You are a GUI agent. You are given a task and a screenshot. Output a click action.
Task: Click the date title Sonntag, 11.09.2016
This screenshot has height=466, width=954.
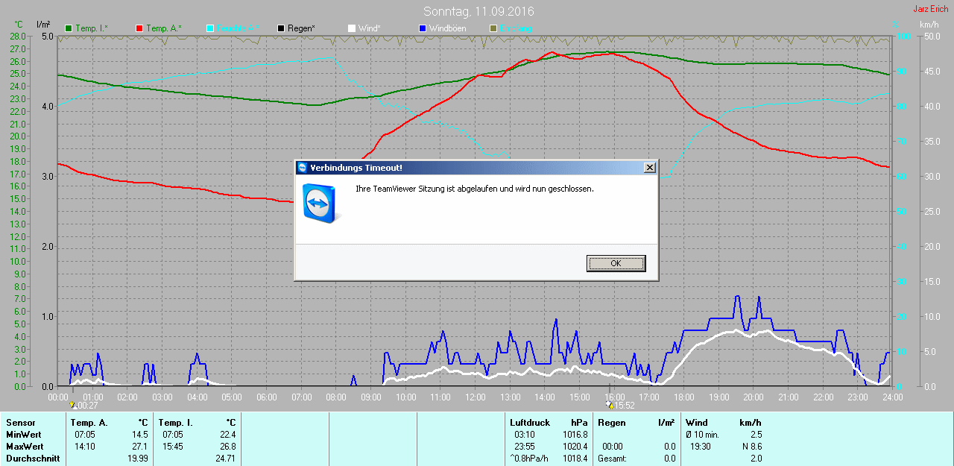click(478, 12)
